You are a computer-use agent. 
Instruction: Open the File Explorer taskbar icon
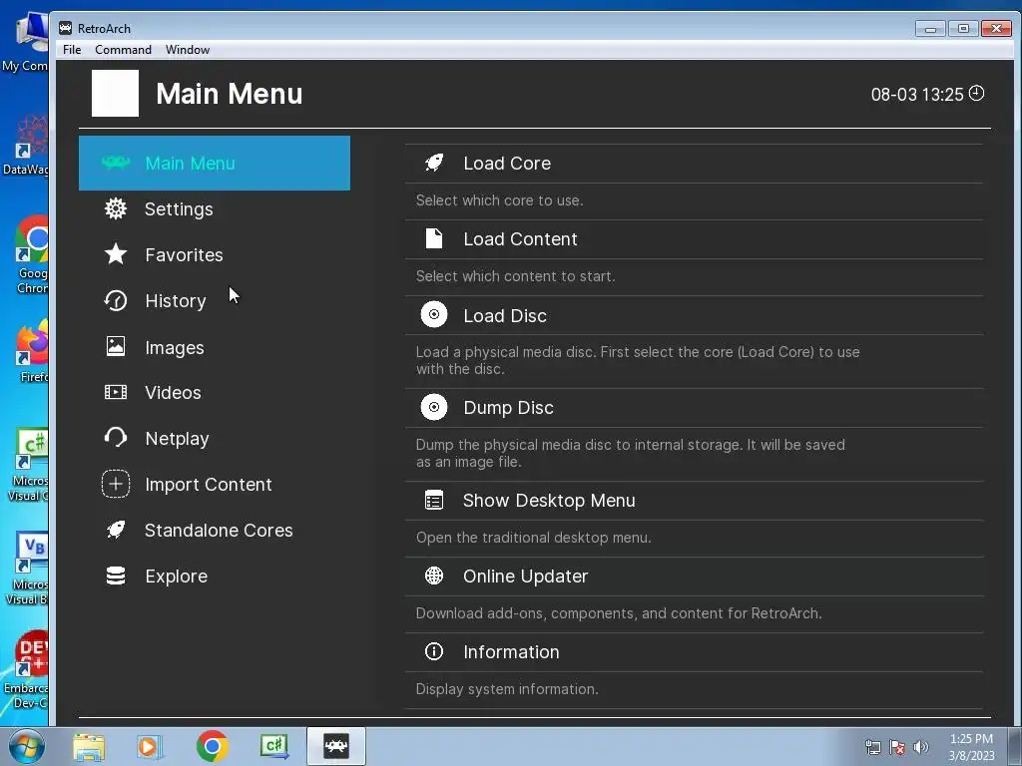[x=89, y=746]
